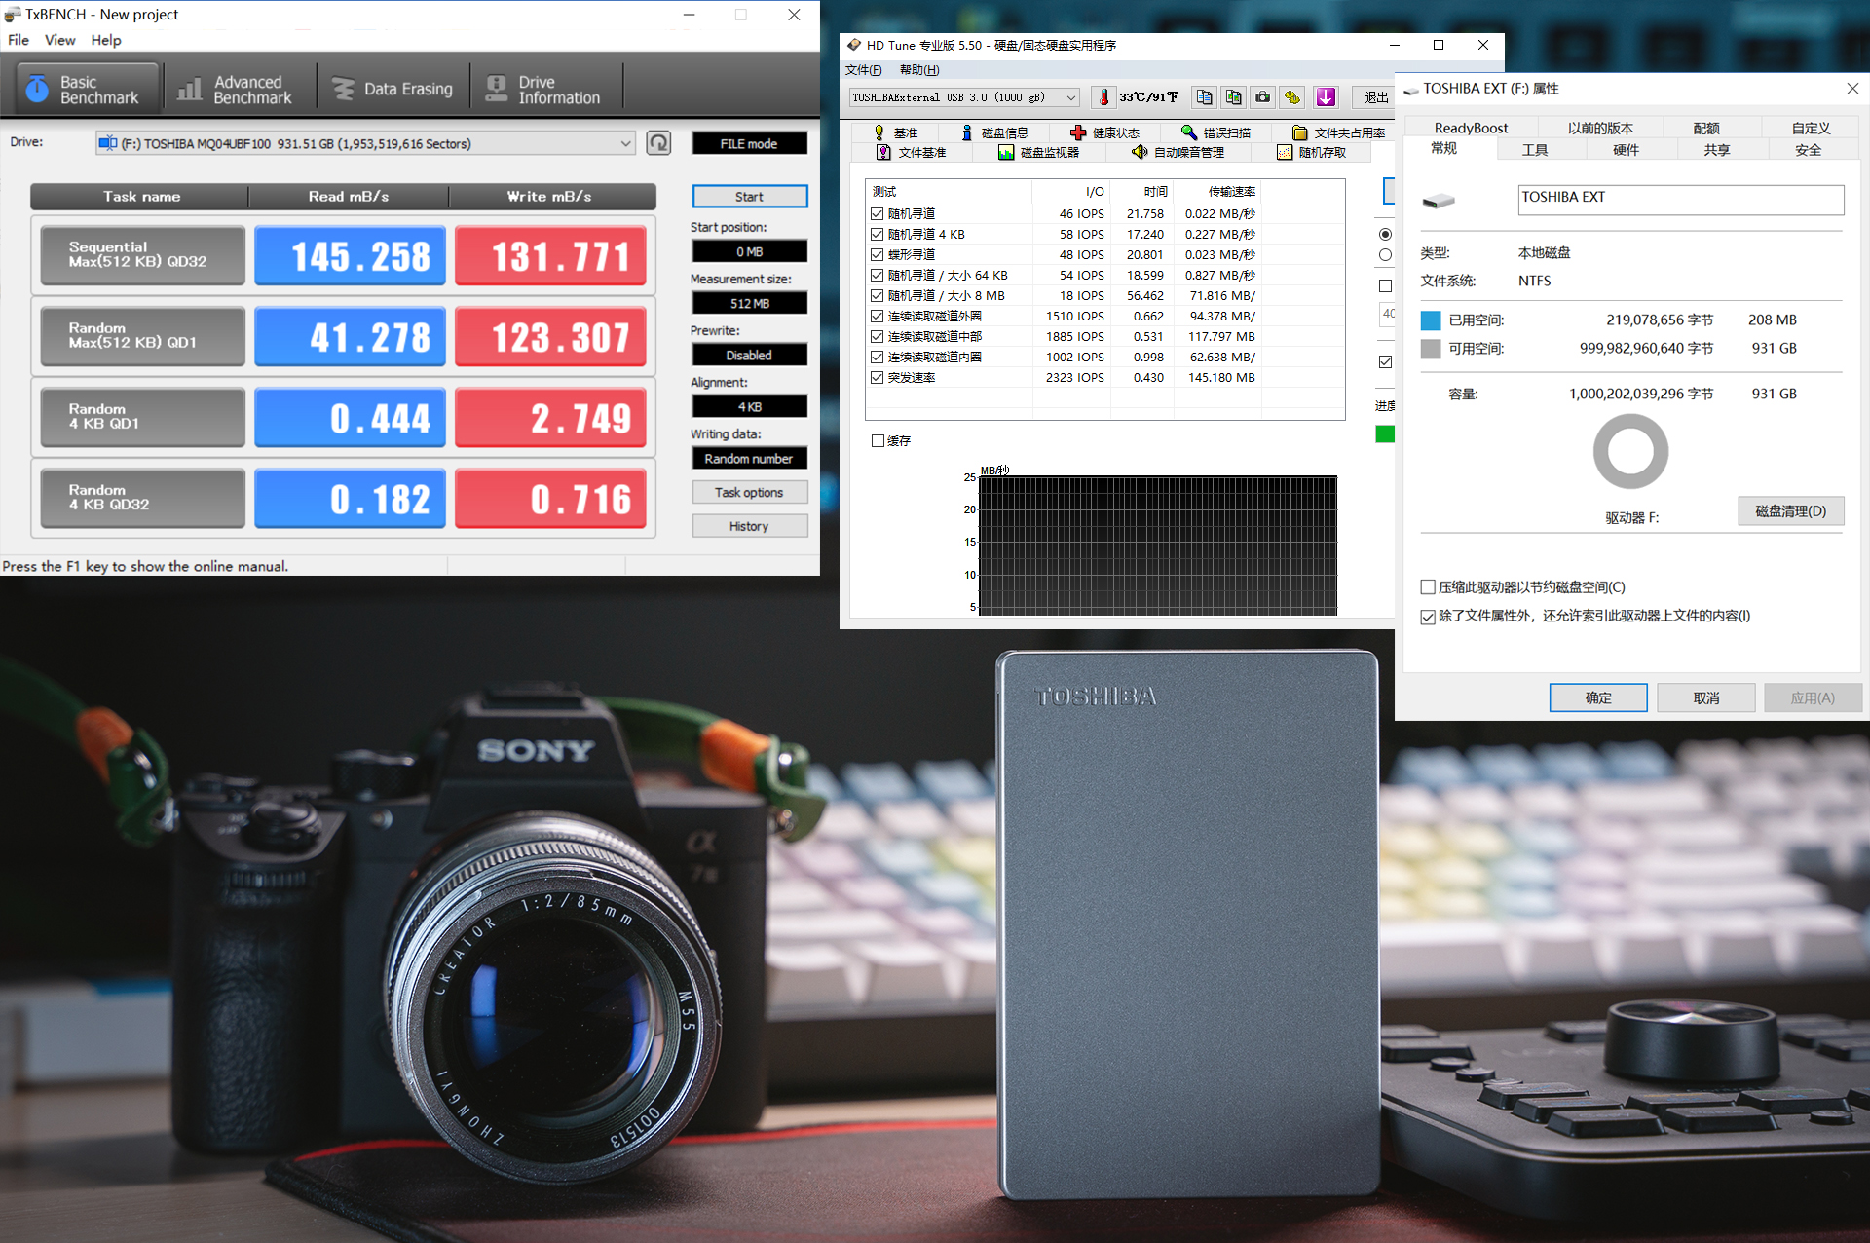Expand the HD Tune TOSHIBA External drive dropdown

(x=1071, y=97)
